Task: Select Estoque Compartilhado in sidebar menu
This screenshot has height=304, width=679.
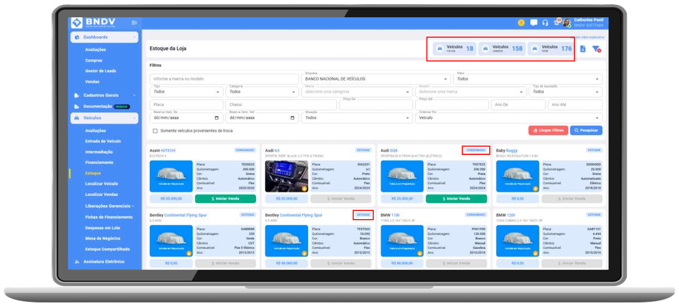Action: pos(107,249)
